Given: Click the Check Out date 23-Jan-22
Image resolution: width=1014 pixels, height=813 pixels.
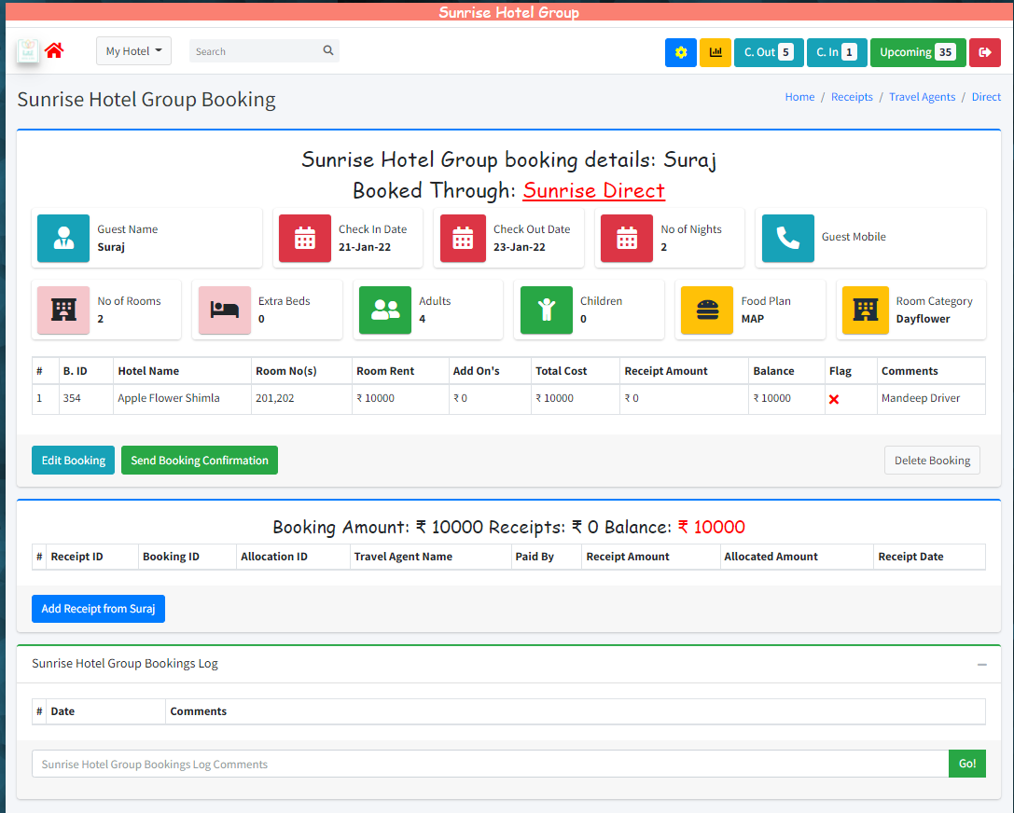Looking at the screenshot, I should pos(520,247).
